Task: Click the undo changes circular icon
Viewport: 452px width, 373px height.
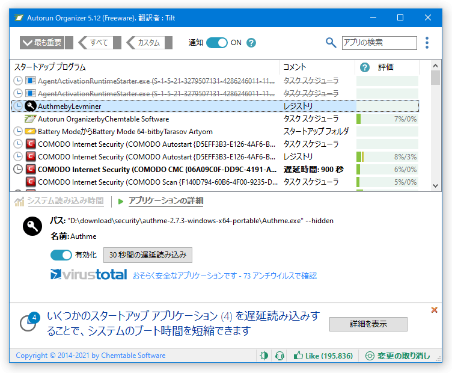Action: 370,356
